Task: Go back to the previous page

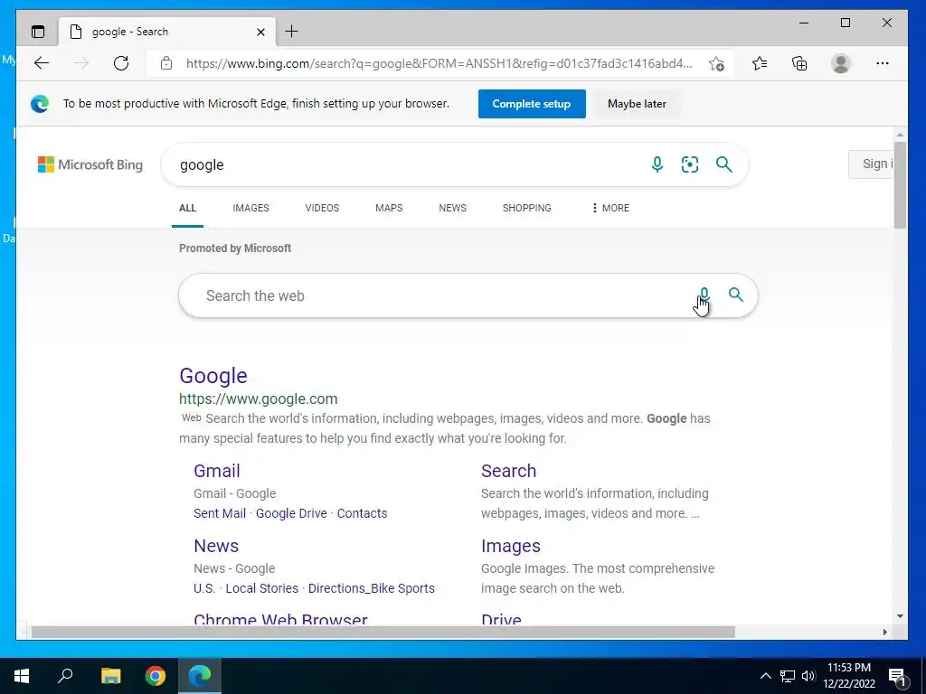Action: click(x=42, y=63)
